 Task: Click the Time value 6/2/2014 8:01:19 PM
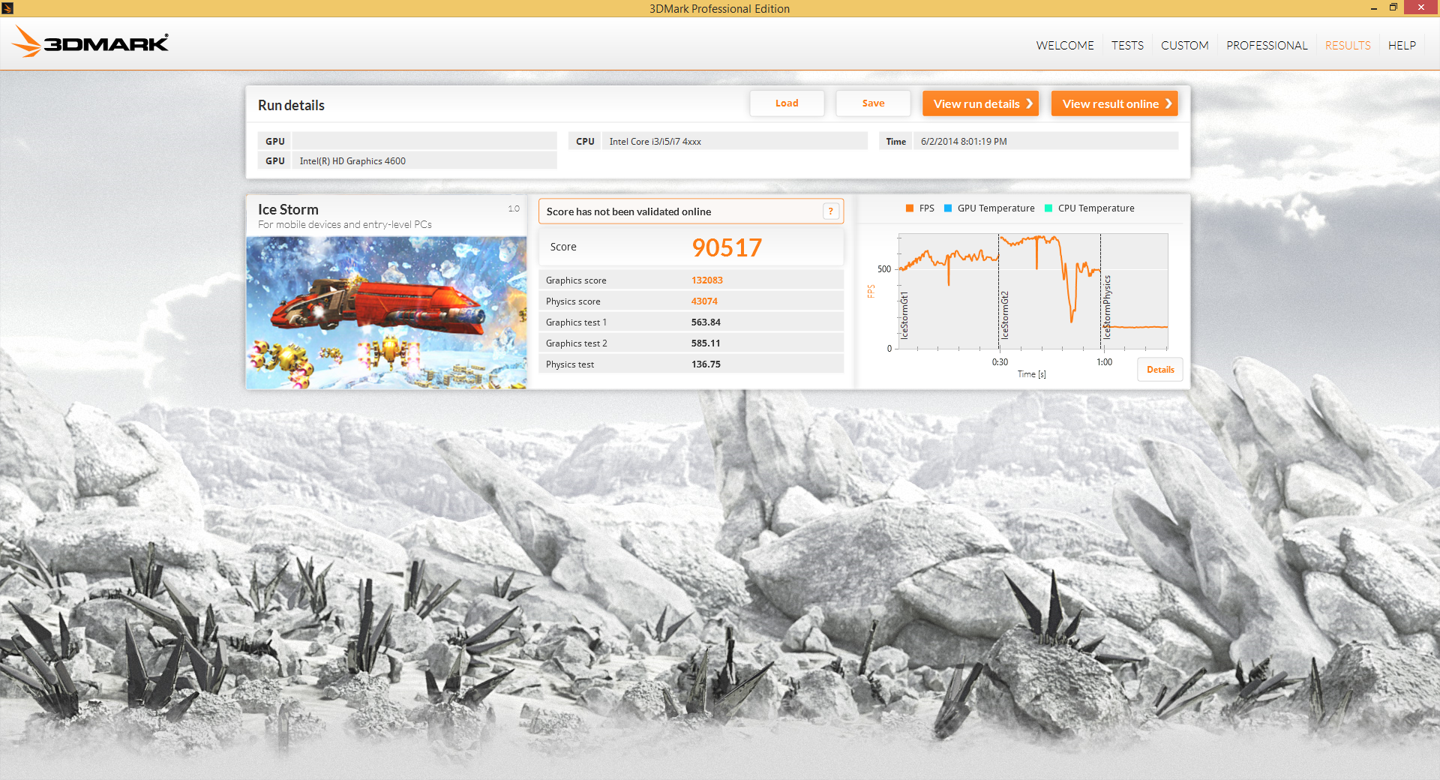tap(964, 141)
